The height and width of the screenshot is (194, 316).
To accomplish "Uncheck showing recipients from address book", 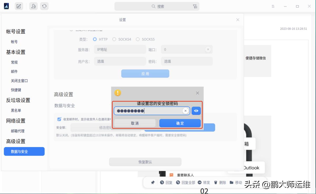I will (x=59, y=119).
